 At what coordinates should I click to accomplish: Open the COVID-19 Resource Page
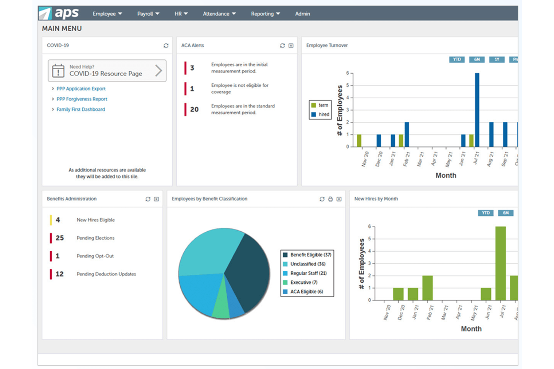106,71
